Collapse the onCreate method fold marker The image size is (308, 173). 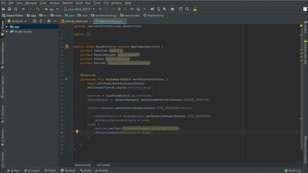(72, 79)
